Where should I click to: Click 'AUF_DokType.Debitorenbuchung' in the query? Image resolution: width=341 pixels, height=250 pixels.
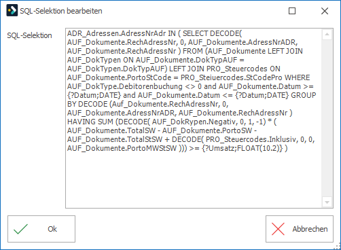coord(125,86)
